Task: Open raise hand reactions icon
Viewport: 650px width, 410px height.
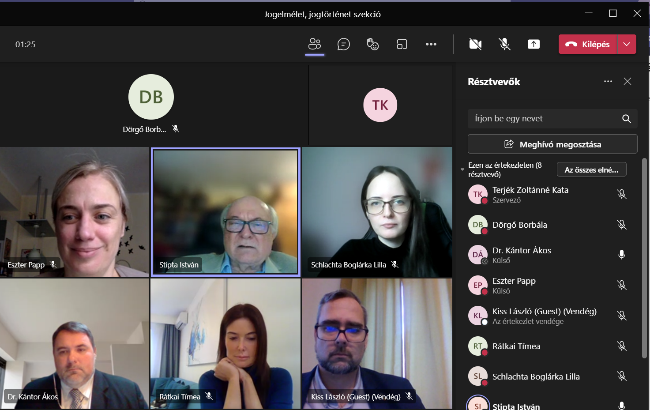Action: click(373, 44)
